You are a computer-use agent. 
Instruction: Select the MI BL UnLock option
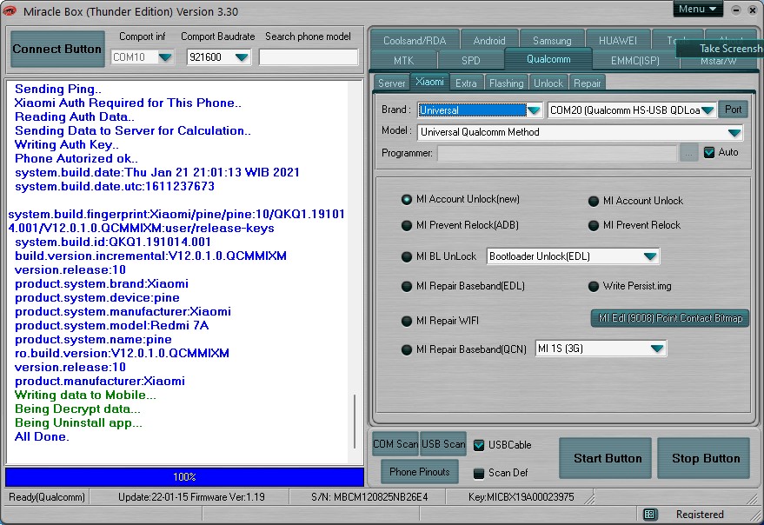tap(407, 256)
